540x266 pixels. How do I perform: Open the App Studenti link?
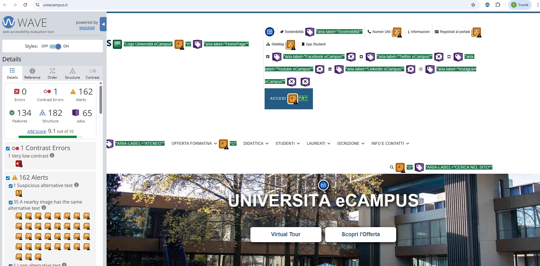pyautogui.click(x=314, y=44)
